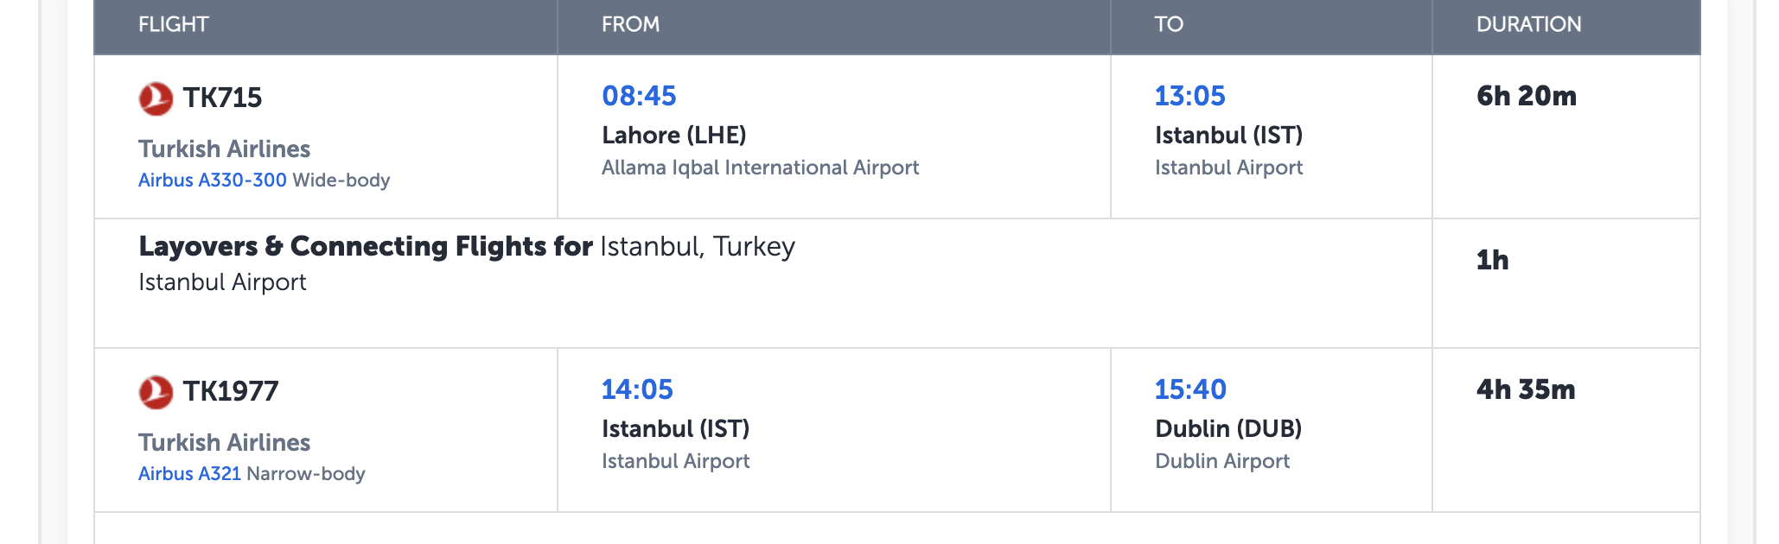Screen dimensions: 1779x544
Task: Click the Lahore (LHE) origin text
Action: (x=674, y=135)
